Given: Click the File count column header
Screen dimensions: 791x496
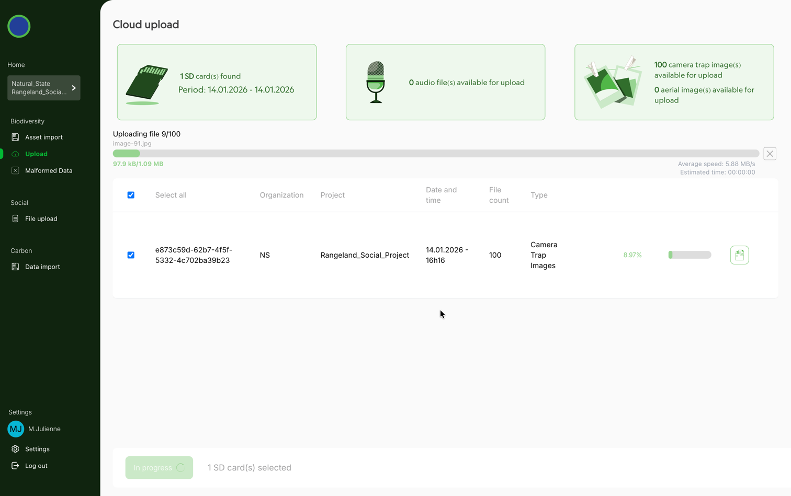Looking at the screenshot, I should 499,195.
